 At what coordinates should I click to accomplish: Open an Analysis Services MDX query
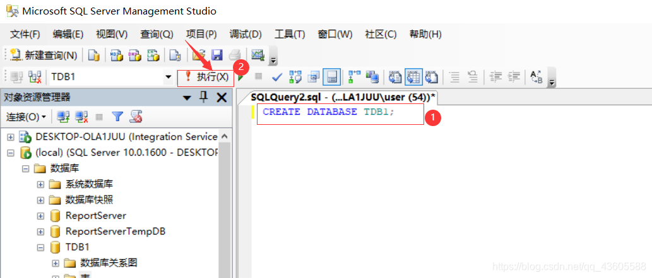point(117,55)
